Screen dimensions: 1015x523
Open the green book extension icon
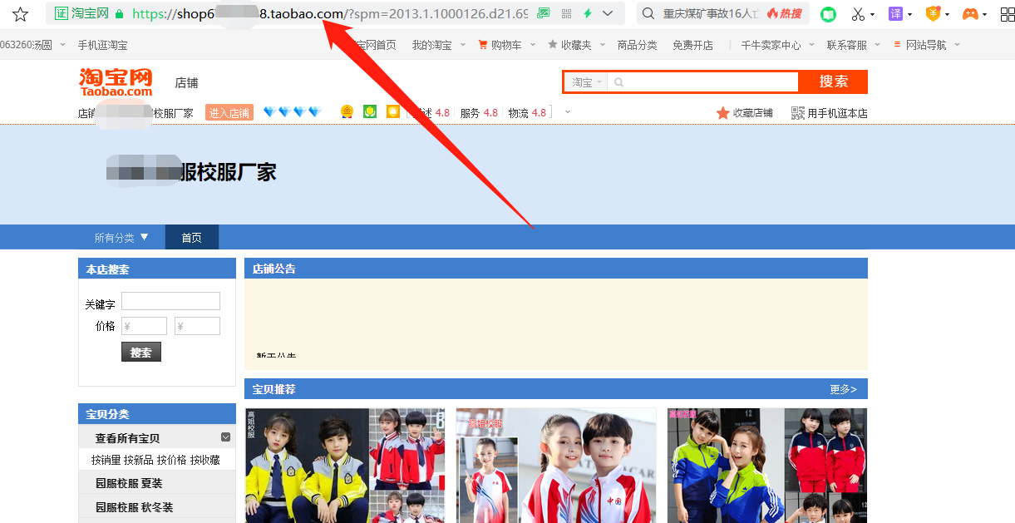[x=828, y=14]
